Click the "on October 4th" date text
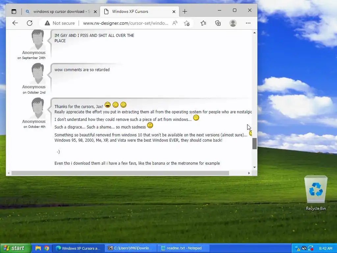 (35, 127)
